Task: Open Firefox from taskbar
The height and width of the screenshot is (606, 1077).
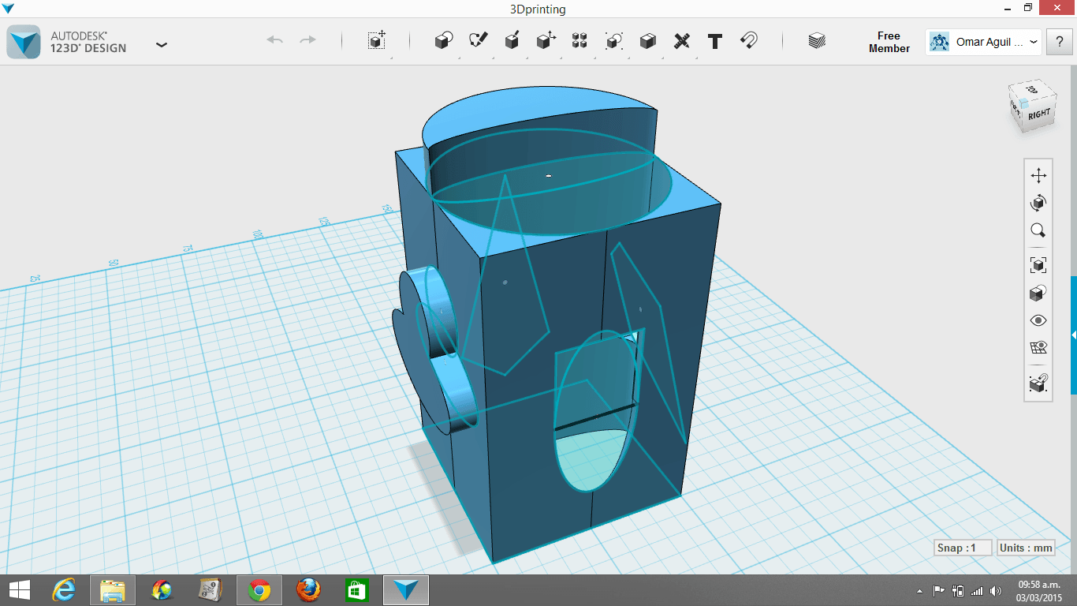Action: tap(308, 589)
